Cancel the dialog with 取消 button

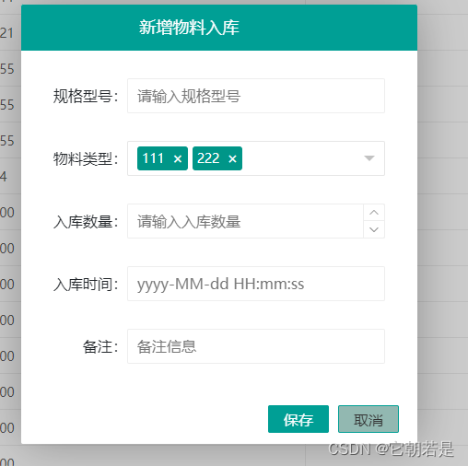[369, 419]
